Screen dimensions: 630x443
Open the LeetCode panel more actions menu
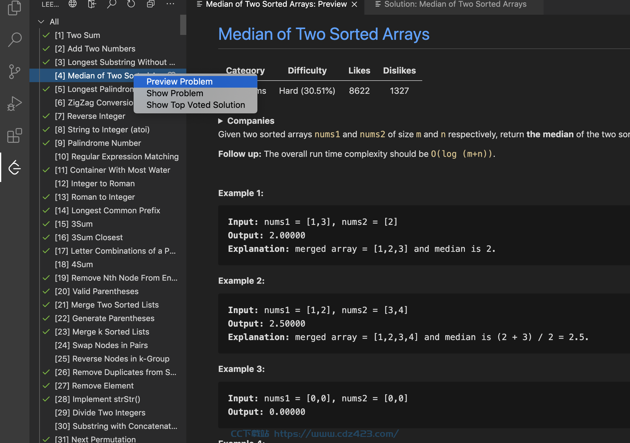tap(170, 4)
